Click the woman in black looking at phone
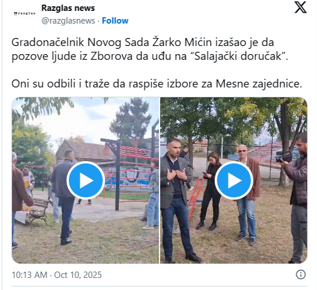 pos(211,191)
